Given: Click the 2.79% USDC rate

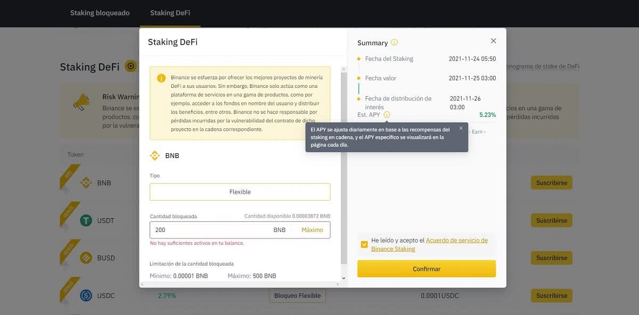Looking at the screenshot, I should pyautogui.click(x=167, y=295).
